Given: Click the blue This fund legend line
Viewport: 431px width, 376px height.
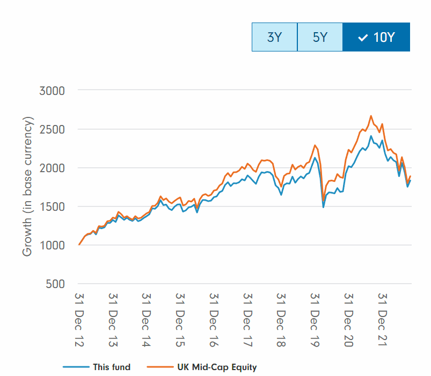Looking at the screenshot, I should (76, 367).
